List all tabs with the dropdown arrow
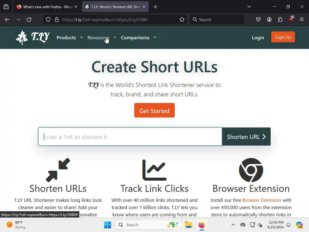 click(249, 7)
